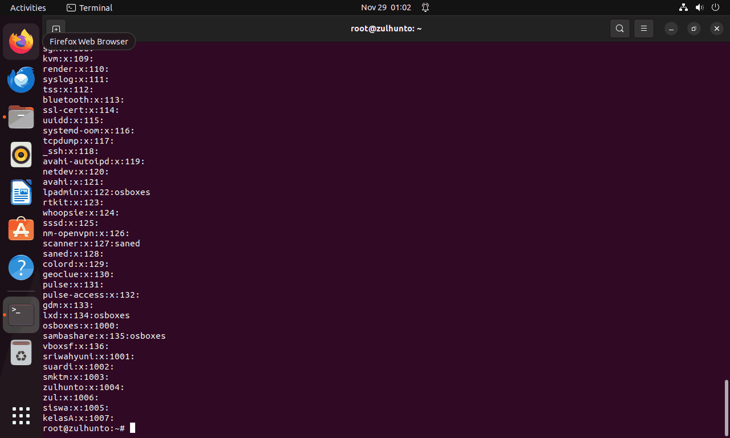This screenshot has width=730, height=438.
Task: Open the notification bell in top bar
Action: (425, 7)
